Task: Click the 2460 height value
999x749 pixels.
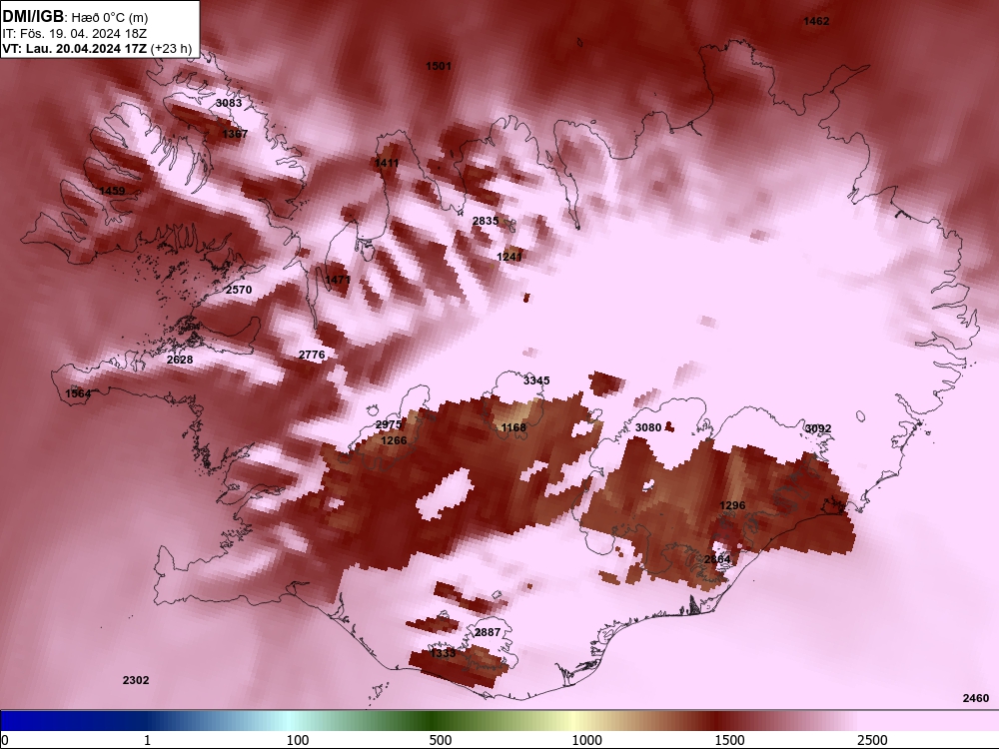Action: (x=975, y=698)
